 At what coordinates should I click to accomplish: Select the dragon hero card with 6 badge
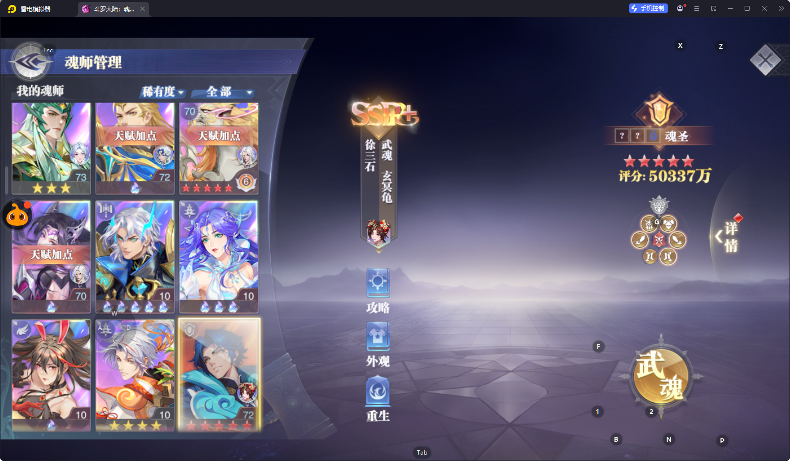[x=218, y=148]
